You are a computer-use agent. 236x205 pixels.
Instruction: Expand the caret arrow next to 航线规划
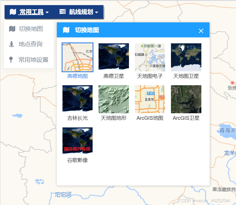pyautogui.click(x=97, y=12)
